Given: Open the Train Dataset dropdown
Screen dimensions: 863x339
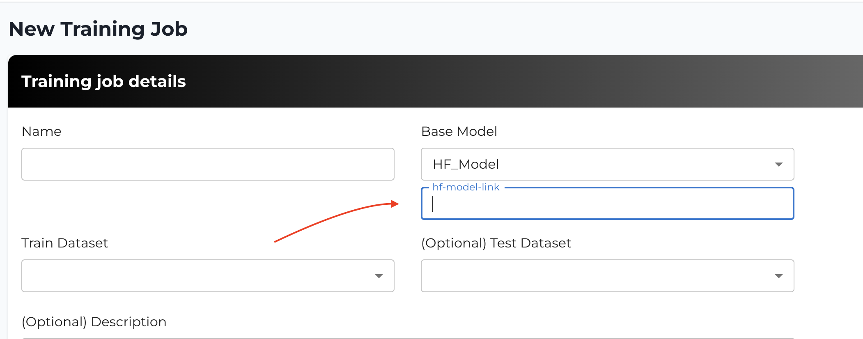Looking at the screenshot, I should click(x=208, y=276).
